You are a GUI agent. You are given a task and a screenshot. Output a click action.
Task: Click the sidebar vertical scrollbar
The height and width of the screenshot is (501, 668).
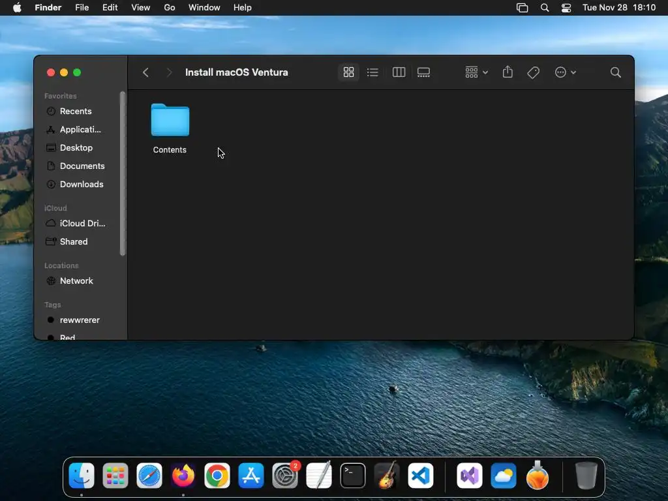coord(123,174)
